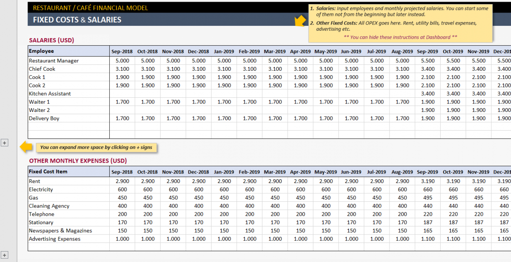The width and height of the screenshot is (511, 262).
Task: Click the Kitchen Assistant name cell
Action: pyautogui.click(x=69, y=94)
